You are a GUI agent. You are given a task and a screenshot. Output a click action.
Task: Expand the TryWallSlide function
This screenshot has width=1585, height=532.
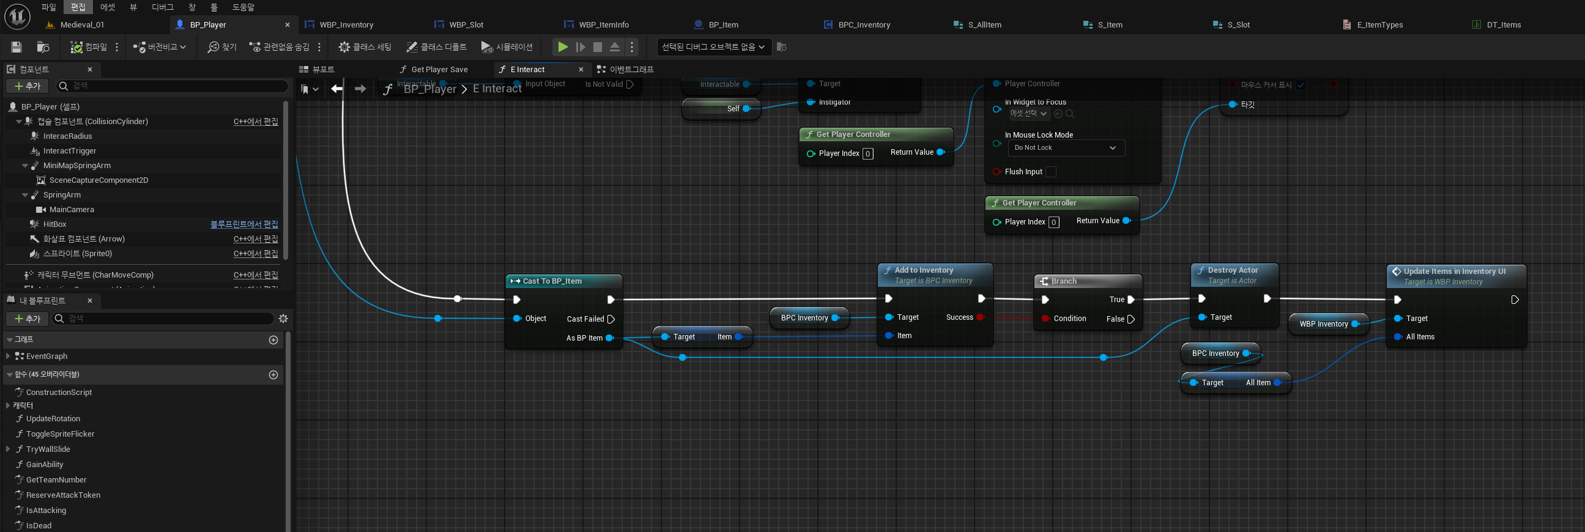(x=7, y=449)
